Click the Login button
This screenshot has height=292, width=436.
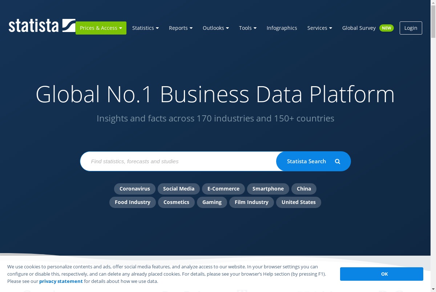tap(411, 28)
